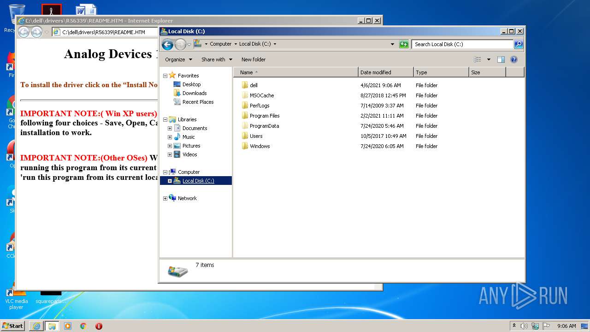Image resolution: width=590 pixels, height=332 pixels.
Task: Open the 9:06 AM taskbar clock
Action: [566, 326]
